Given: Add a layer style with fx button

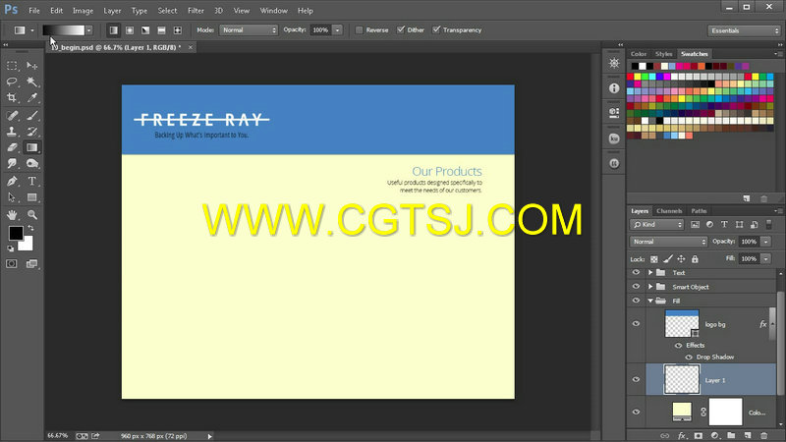Looking at the screenshot, I should click(682, 435).
